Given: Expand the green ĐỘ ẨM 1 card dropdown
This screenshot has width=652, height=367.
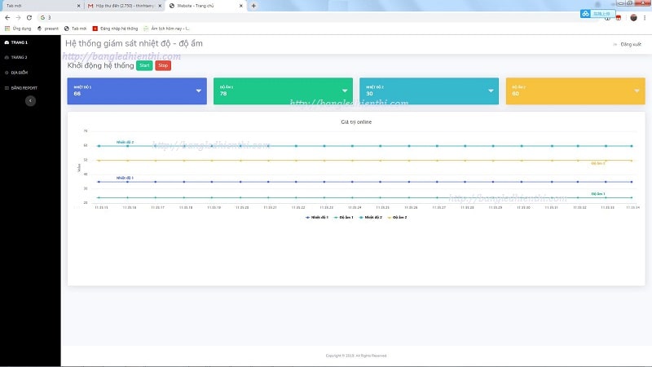Looking at the screenshot, I should click(x=344, y=91).
